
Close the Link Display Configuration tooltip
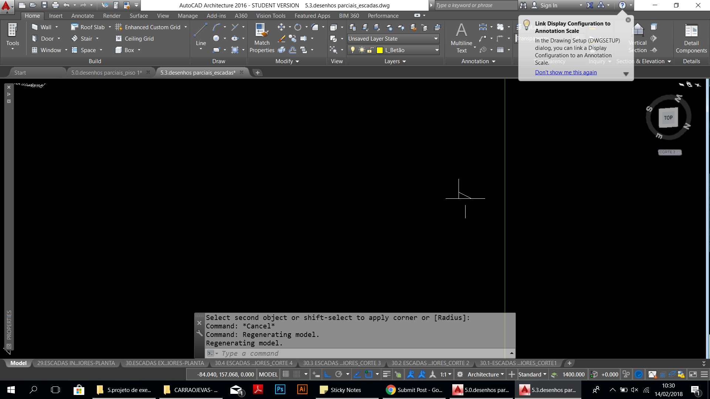[628, 20]
